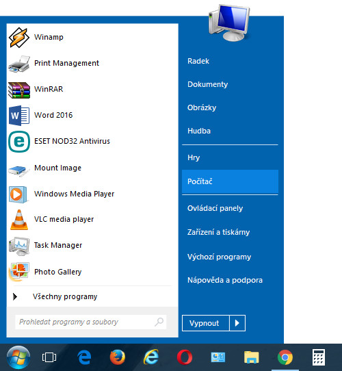Click the Word 2016 label
This screenshot has height=371, width=342.
pyautogui.click(x=53, y=115)
